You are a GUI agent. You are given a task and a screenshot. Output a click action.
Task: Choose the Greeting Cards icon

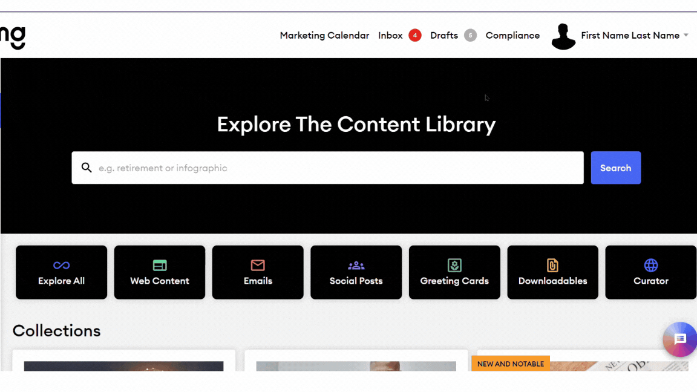[x=454, y=265]
